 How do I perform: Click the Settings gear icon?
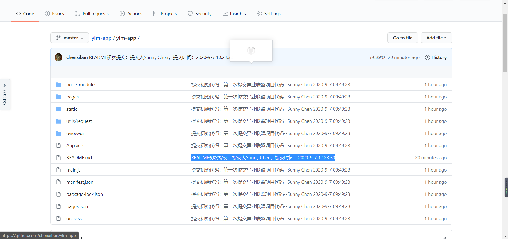259,13
